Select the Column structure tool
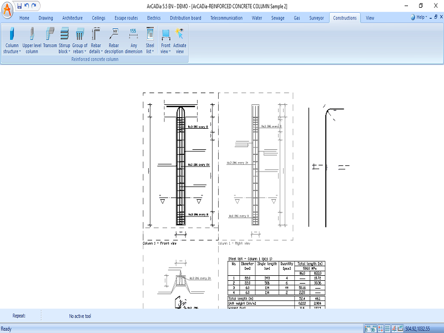The width and height of the screenshot is (444, 333). point(11,42)
